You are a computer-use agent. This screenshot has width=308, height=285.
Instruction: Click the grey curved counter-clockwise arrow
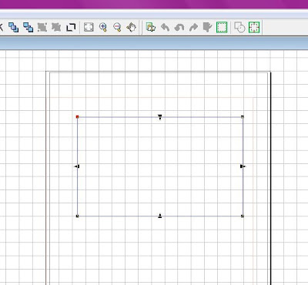179,27
